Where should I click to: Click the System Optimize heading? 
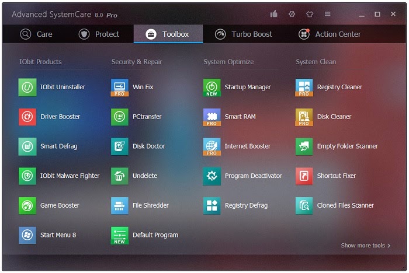(x=228, y=62)
